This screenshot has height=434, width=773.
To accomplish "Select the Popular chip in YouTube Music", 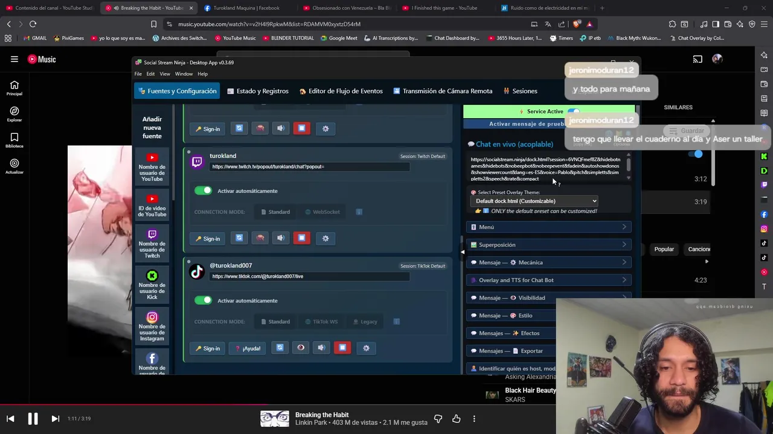I will point(664,249).
